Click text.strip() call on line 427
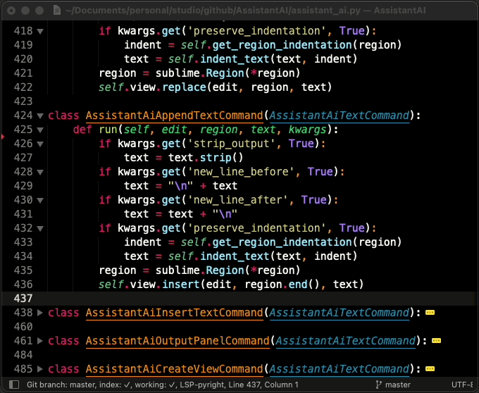This screenshot has height=393, width=479. [x=206, y=158]
